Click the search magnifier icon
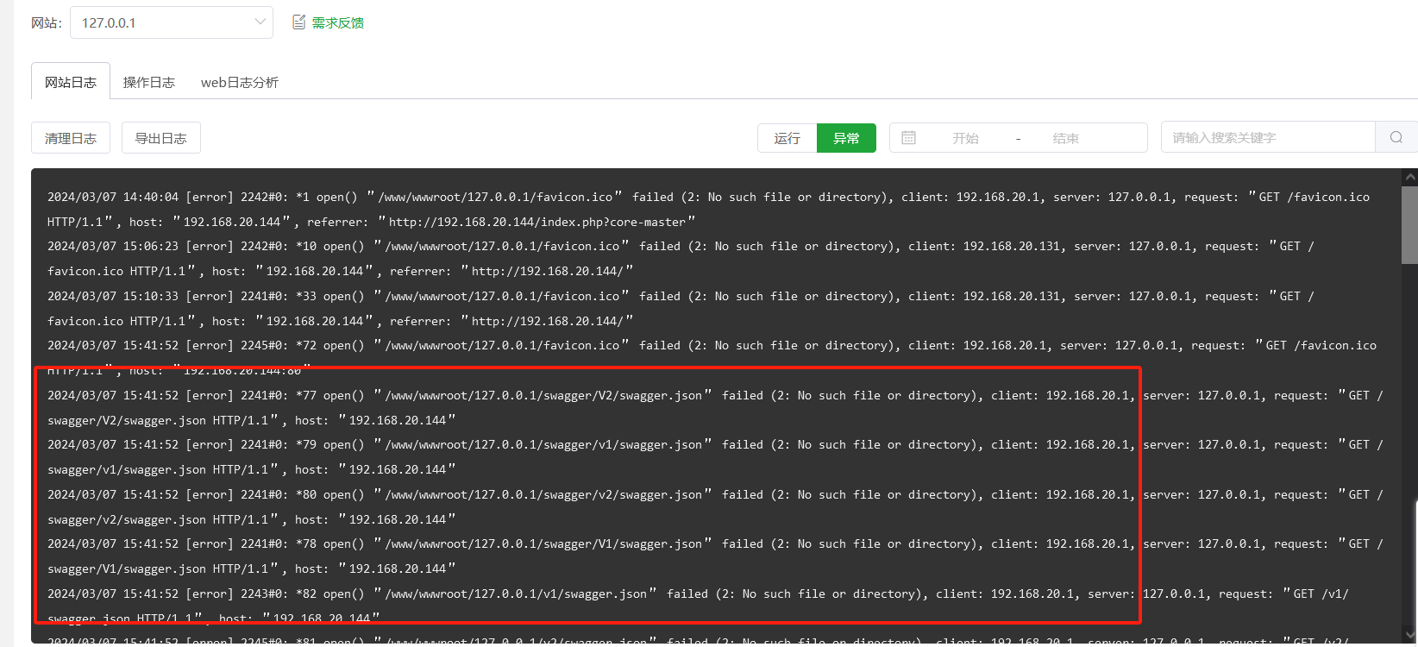 (x=1396, y=137)
